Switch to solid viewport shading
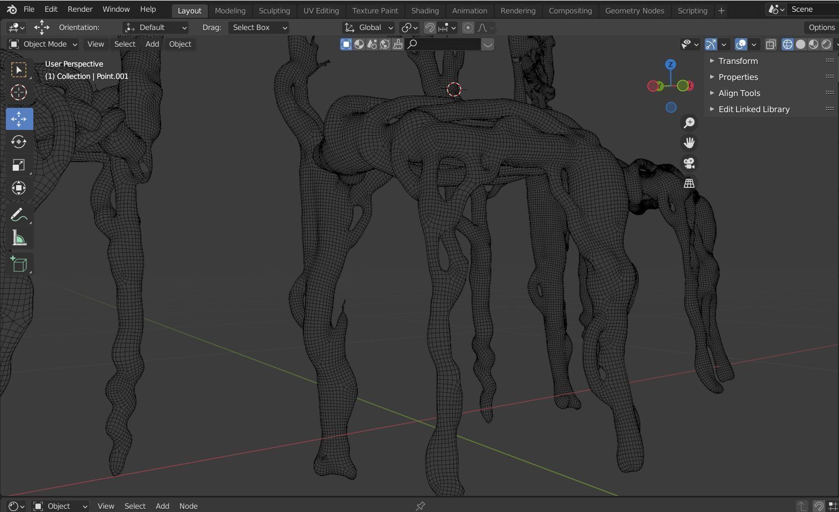 tap(800, 45)
